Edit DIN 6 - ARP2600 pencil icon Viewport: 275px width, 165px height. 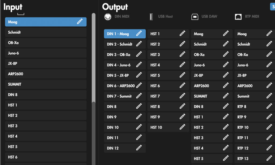(139, 85)
